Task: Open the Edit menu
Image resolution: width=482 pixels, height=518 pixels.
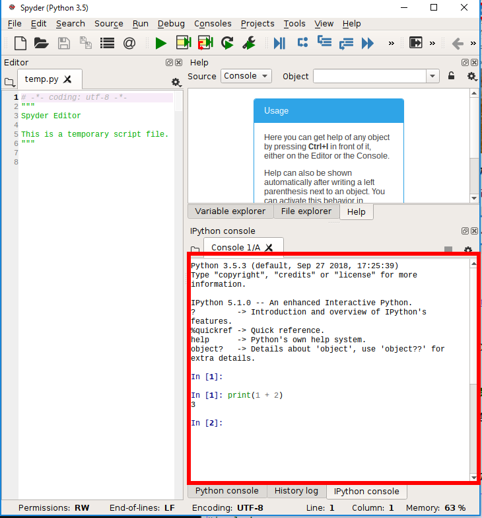Action: pyautogui.click(x=38, y=24)
